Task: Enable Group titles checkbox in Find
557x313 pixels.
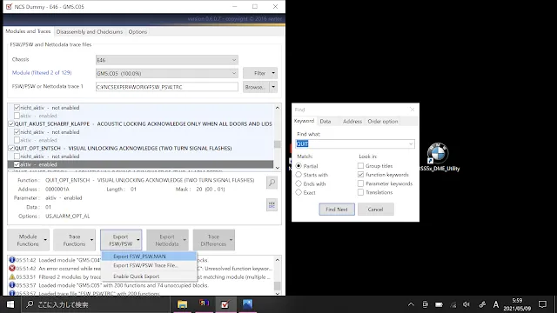Action: pos(360,166)
